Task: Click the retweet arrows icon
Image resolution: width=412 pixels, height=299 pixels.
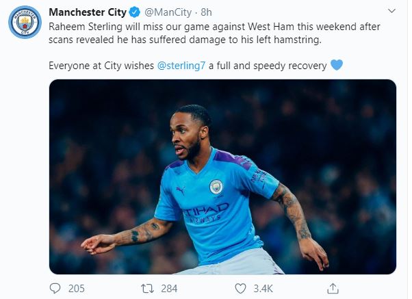Action: [146, 288]
